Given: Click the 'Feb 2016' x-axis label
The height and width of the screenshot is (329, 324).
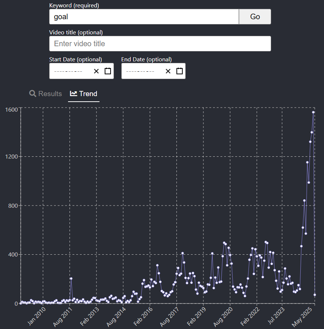Looking at the screenshot, I should coord(143,316).
